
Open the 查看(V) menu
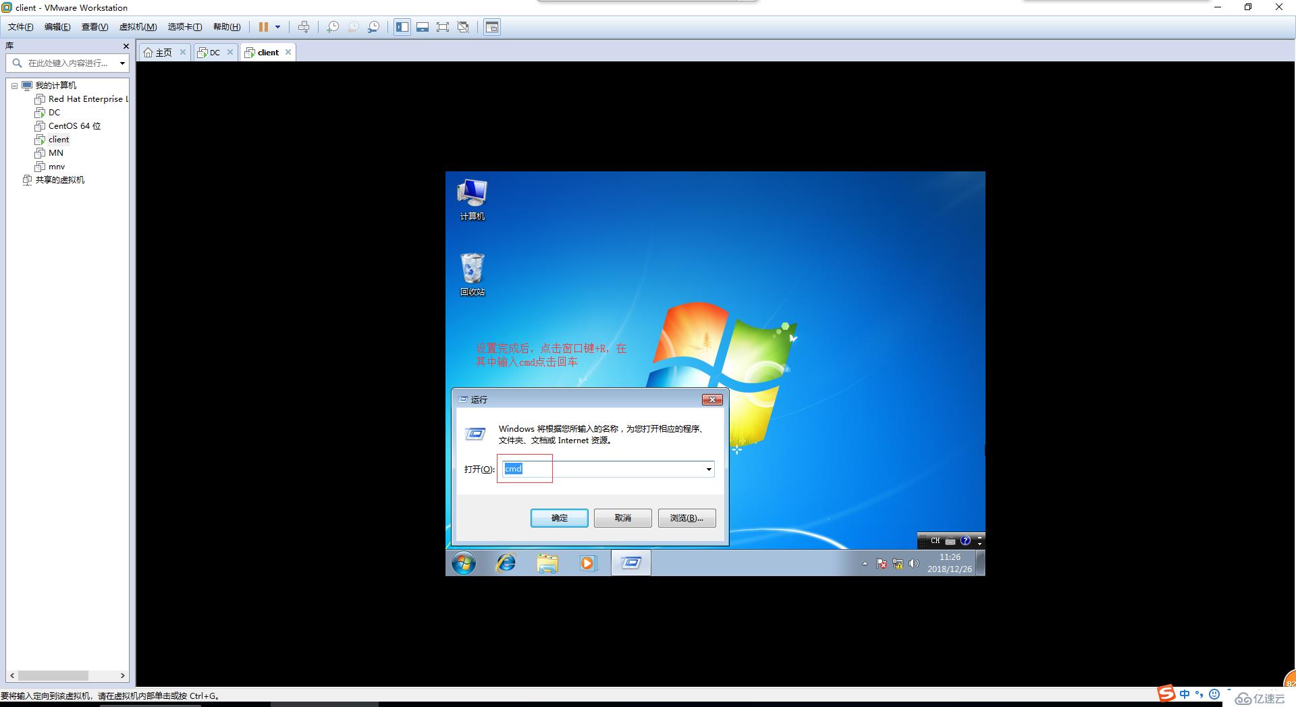tap(94, 27)
